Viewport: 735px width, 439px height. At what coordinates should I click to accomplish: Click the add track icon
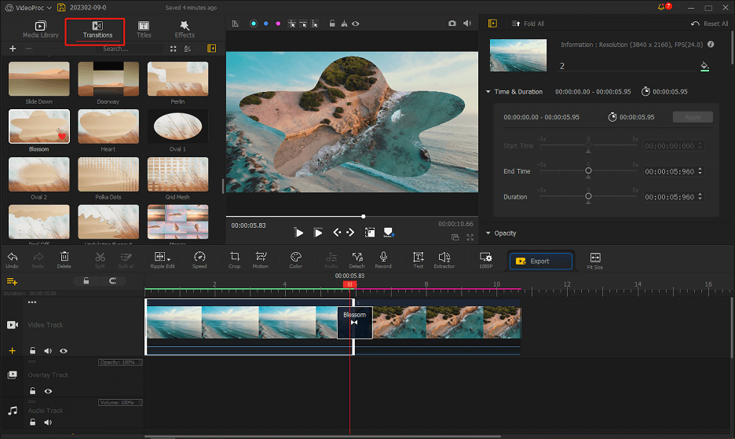tap(13, 281)
